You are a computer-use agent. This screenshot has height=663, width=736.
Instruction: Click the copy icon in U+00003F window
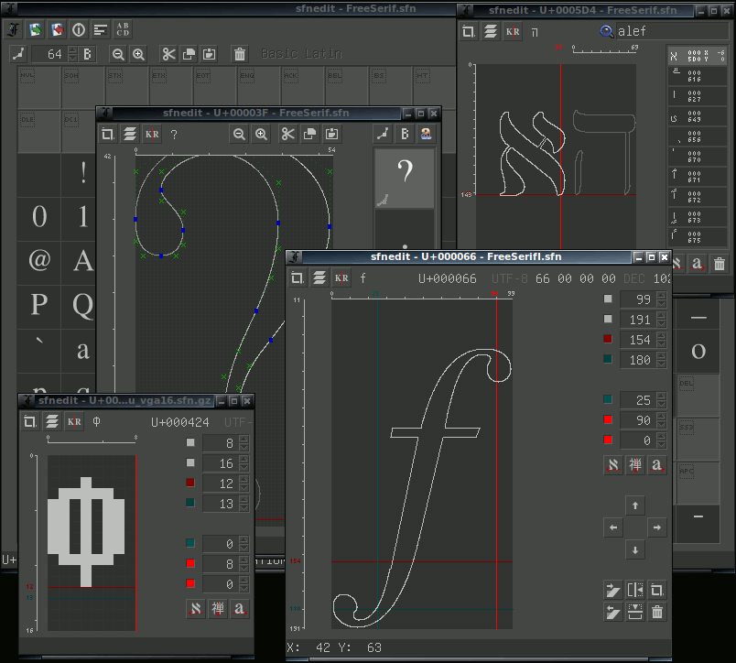tap(309, 135)
